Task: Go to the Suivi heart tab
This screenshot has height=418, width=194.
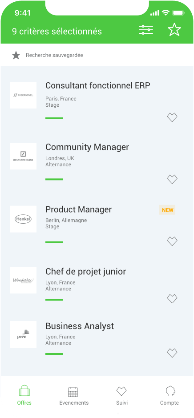Action: pos(121,396)
